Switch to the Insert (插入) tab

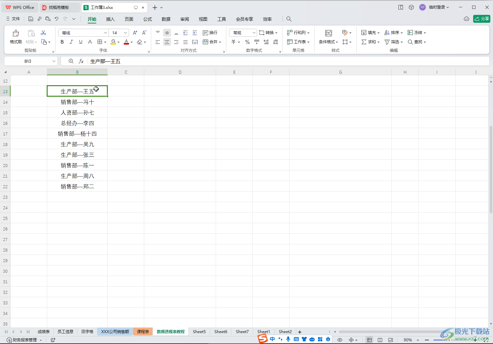110,19
